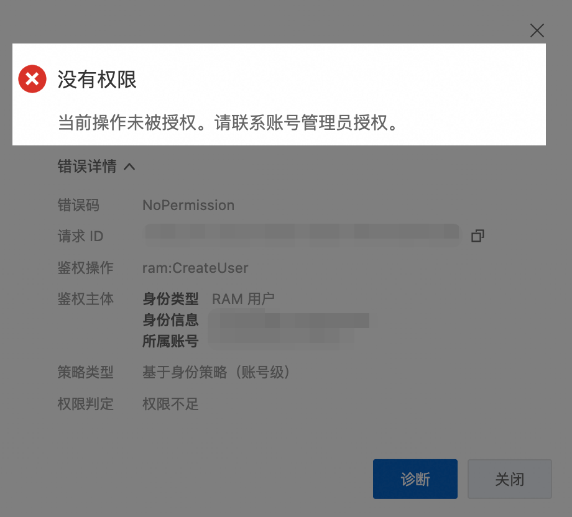Click the 所属账号 bold label
Screen dimensions: 572x517
[x=170, y=341]
